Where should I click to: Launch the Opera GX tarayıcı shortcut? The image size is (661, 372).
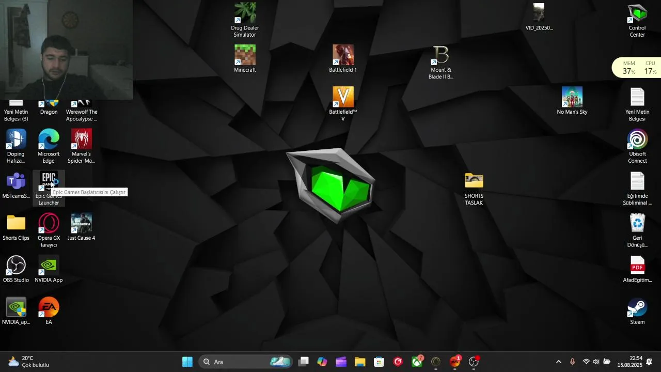(x=49, y=230)
